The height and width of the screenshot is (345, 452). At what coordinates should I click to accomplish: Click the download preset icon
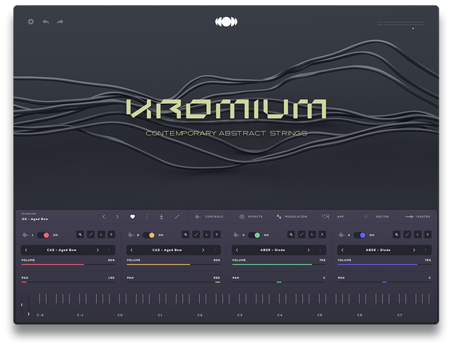(x=161, y=216)
